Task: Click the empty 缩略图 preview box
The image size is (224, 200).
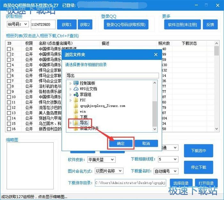Action: click(x=30, y=166)
